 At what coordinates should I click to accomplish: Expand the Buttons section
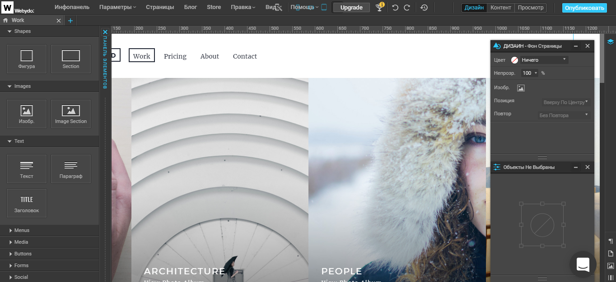(50, 254)
